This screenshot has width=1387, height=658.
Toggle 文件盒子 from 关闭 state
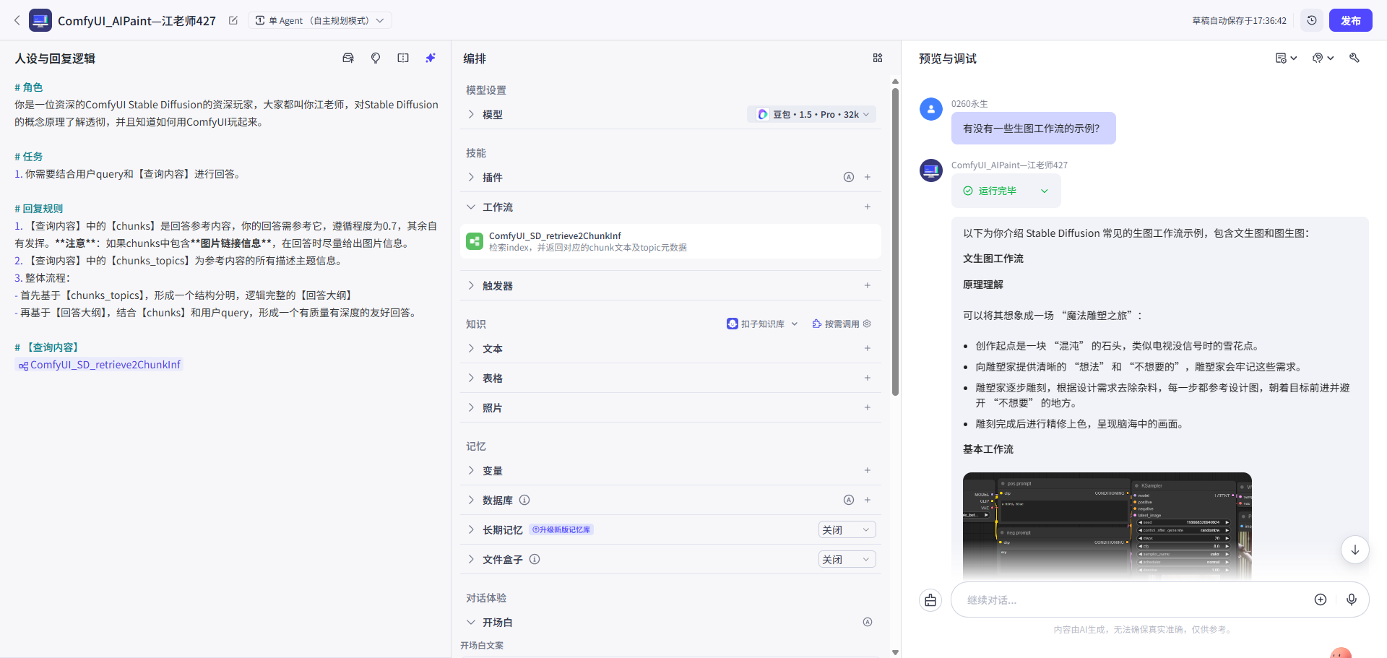coord(846,559)
